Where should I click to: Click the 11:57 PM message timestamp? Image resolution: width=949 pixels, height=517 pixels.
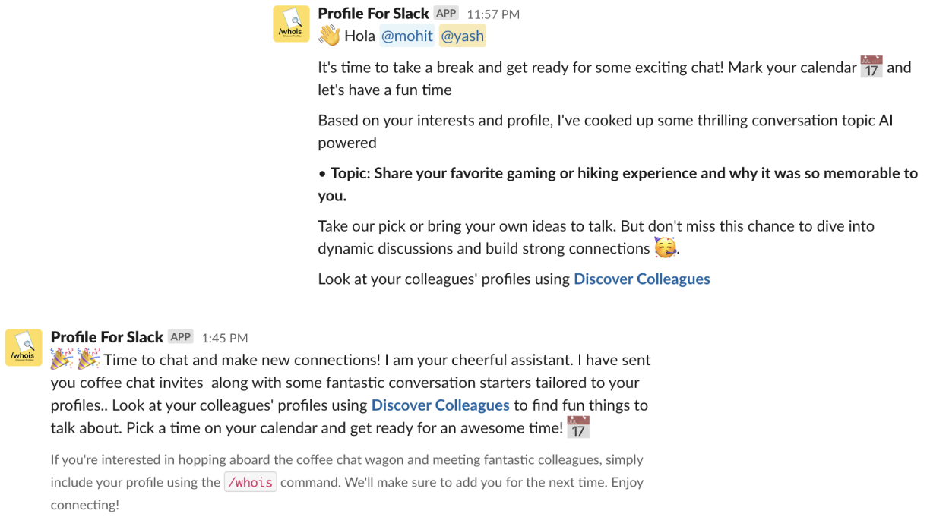coord(493,14)
